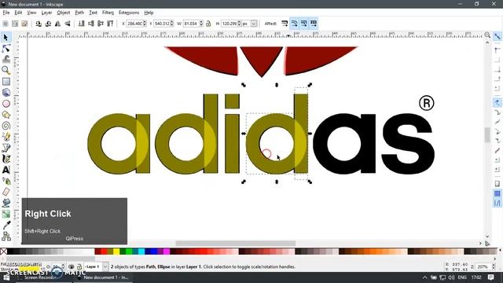Select the Ellipse tool
The height and width of the screenshot is (283, 503).
6,104
